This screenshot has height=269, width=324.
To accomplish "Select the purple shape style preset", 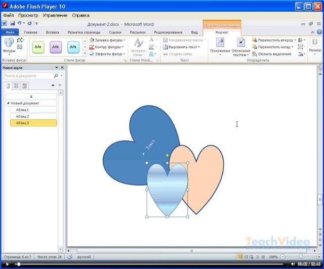I will coord(56,47).
